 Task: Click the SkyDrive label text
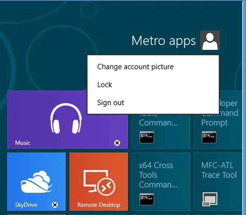26,205
